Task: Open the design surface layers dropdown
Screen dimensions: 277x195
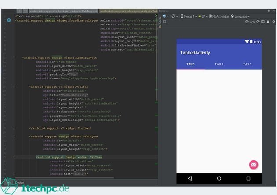Action: pyautogui.click(x=168, y=16)
